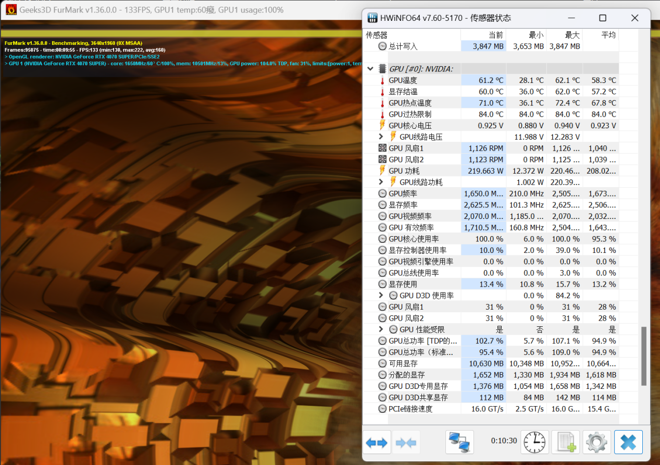
Task: Start logging with the spreadsheet plus icon
Action: [x=565, y=442]
